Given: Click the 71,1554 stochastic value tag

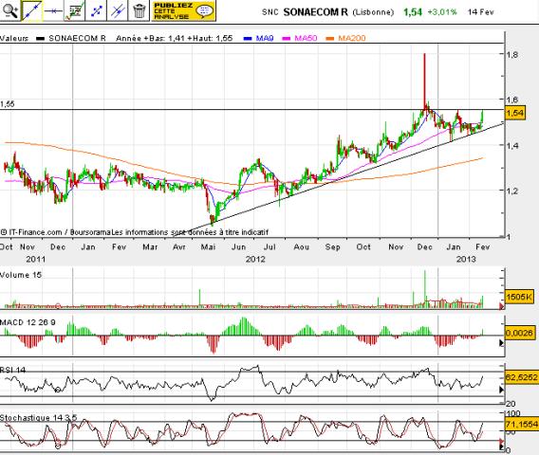Looking at the screenshot, I should [x=521, y=425].
